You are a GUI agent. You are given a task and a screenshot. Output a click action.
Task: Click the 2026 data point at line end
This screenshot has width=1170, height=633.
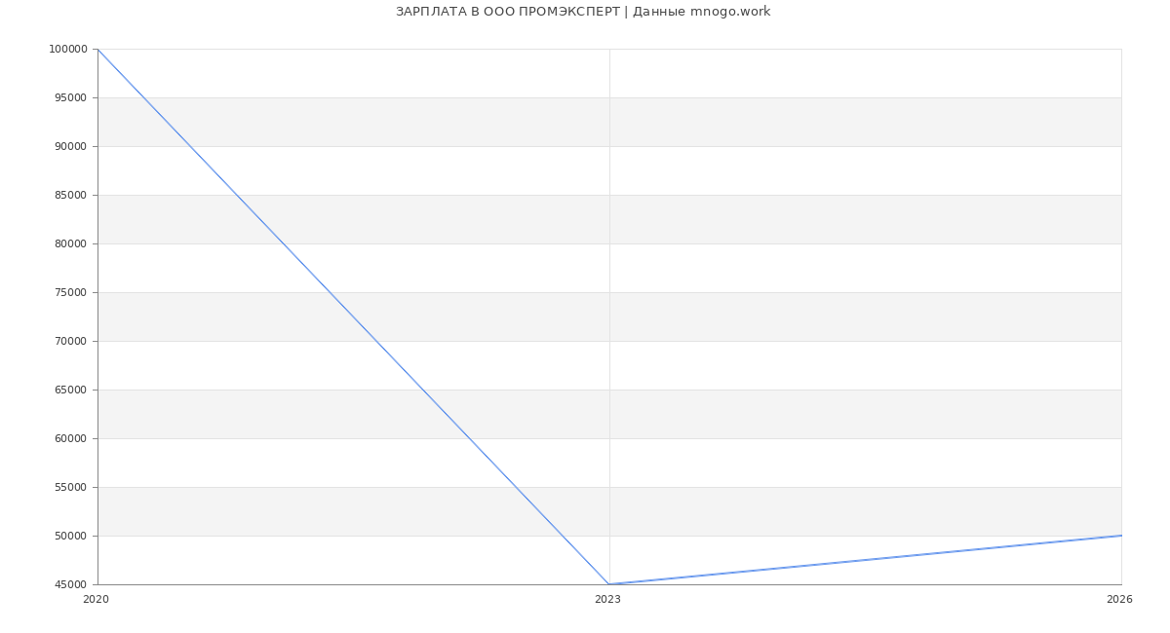tap(1121, 536)
